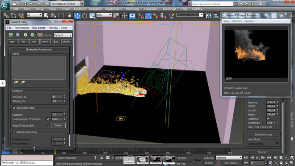Enable the Multiple Scattering checkbox
The width and height of the screenshot is (295, 166).
14,132
